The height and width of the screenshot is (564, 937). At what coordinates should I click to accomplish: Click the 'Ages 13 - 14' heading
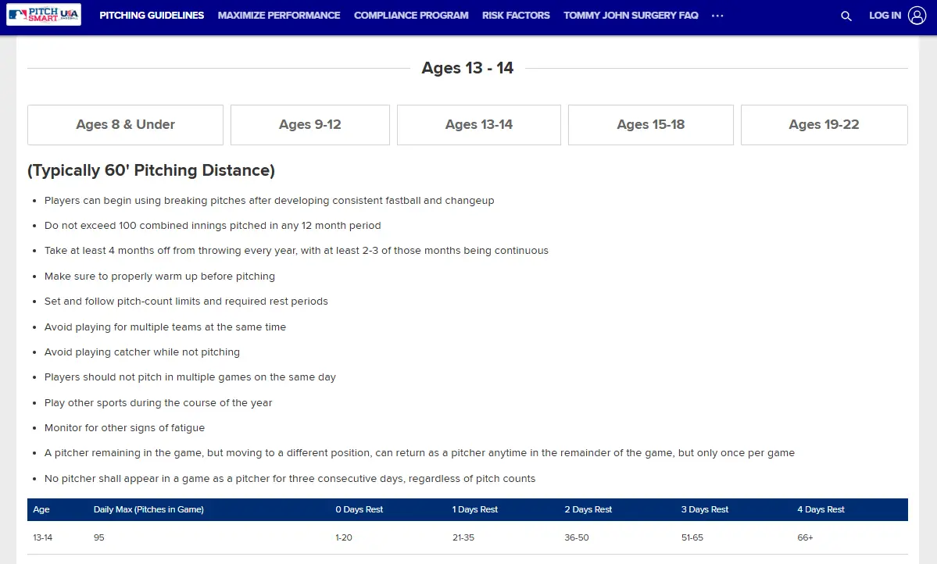click(467, 68)
